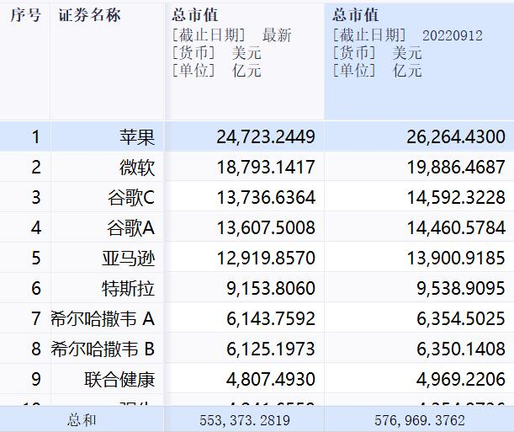This screenshot has height=432, width=514.
Task: Click the 总和 label in footer
Action: [x=82, y=420]
